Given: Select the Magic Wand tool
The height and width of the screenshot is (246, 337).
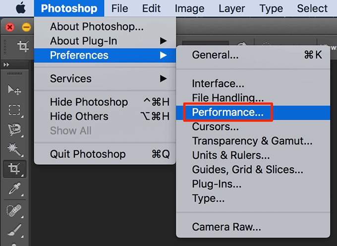Looking at the screenshot, I should point(14,149).
